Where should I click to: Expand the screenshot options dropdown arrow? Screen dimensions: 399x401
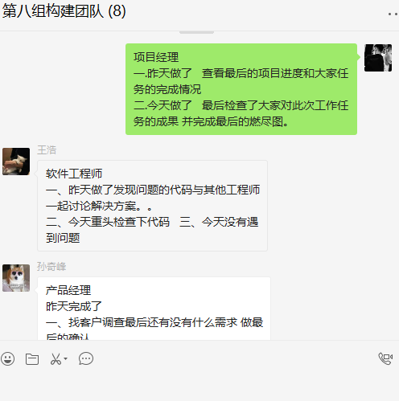[65, 358]
